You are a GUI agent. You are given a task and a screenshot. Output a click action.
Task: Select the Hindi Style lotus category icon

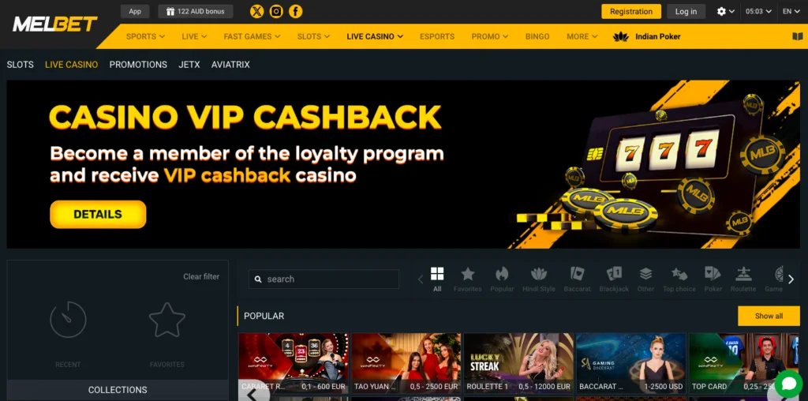539,279
